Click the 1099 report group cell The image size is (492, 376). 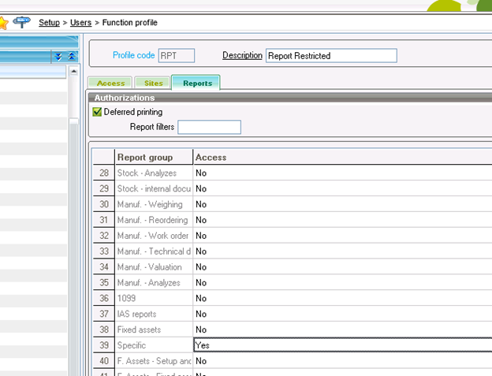[154, 298]
